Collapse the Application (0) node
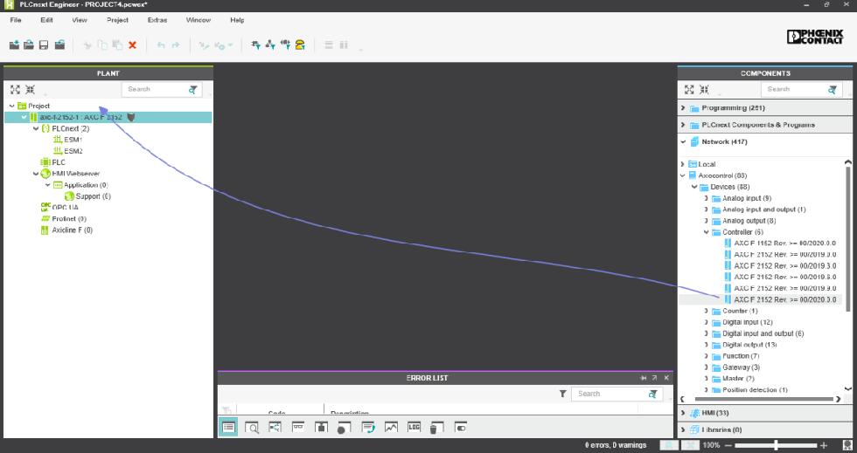The height and width of the screenshot is (453, 857). 48,185
